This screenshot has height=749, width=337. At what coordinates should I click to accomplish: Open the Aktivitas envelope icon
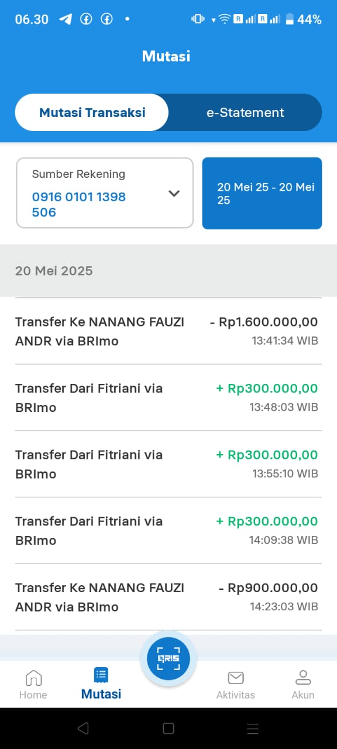point(236,678)
